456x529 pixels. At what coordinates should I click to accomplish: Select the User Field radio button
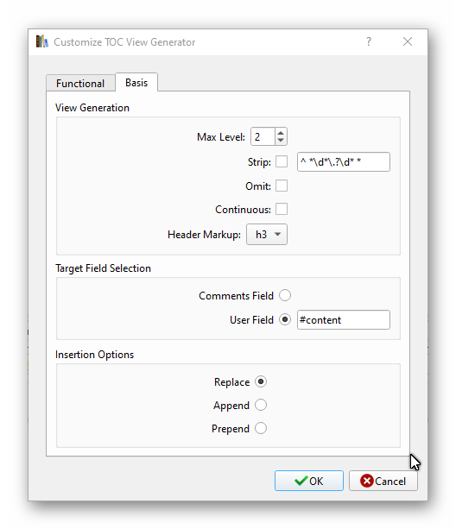coord(285,319)
